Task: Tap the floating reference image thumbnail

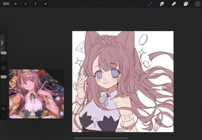Action: point(36,94)
